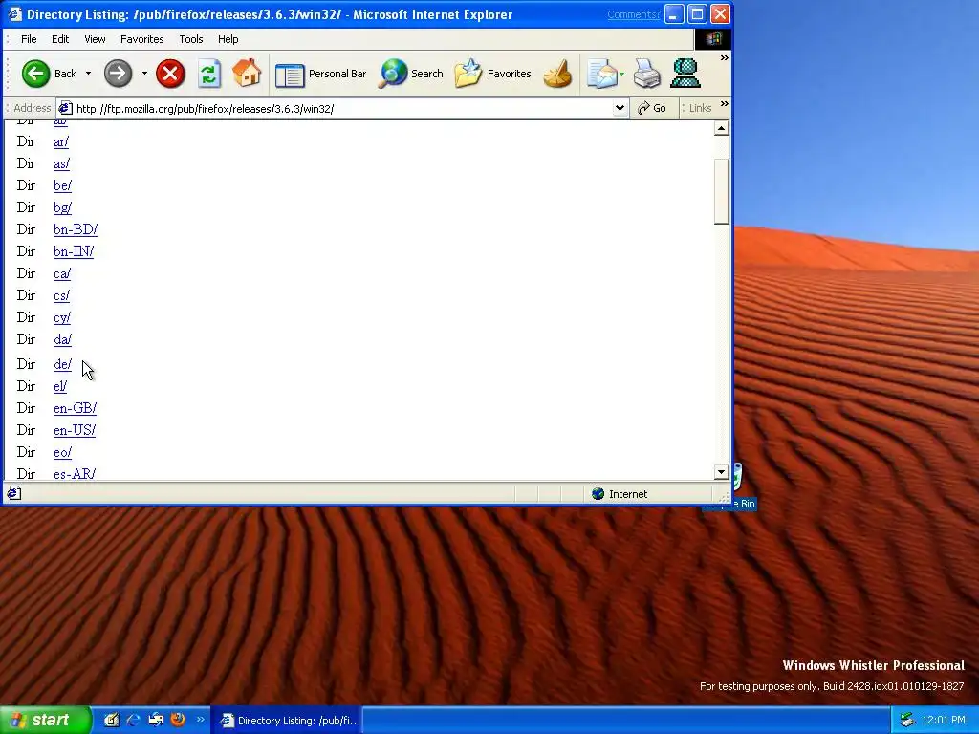979x734 pixels.
Task: Click the Windows flag throbber logo
Action: (x=713, y=38)
